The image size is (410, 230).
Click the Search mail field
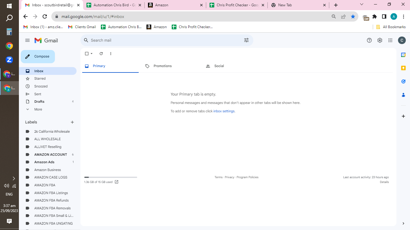(x=167, y=40)
